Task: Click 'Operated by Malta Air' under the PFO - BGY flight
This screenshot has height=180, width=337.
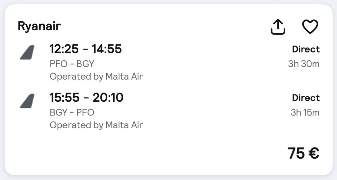Action: (x=96, y=77)
